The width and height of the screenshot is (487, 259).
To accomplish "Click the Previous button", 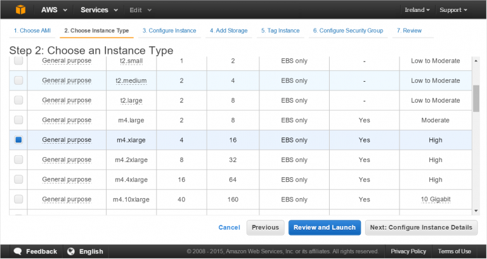I will 265,228.
